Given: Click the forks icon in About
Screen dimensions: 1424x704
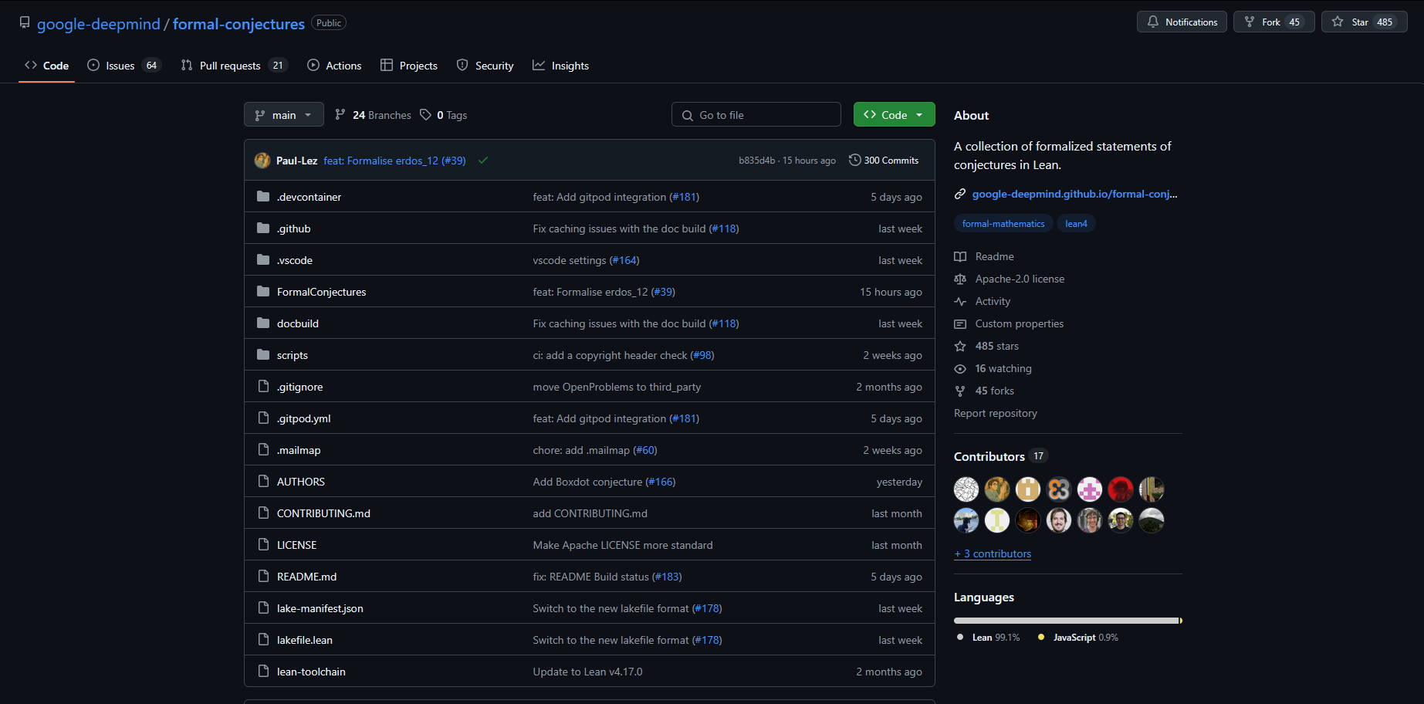Looking at the screenshot, I should (960, 391).
